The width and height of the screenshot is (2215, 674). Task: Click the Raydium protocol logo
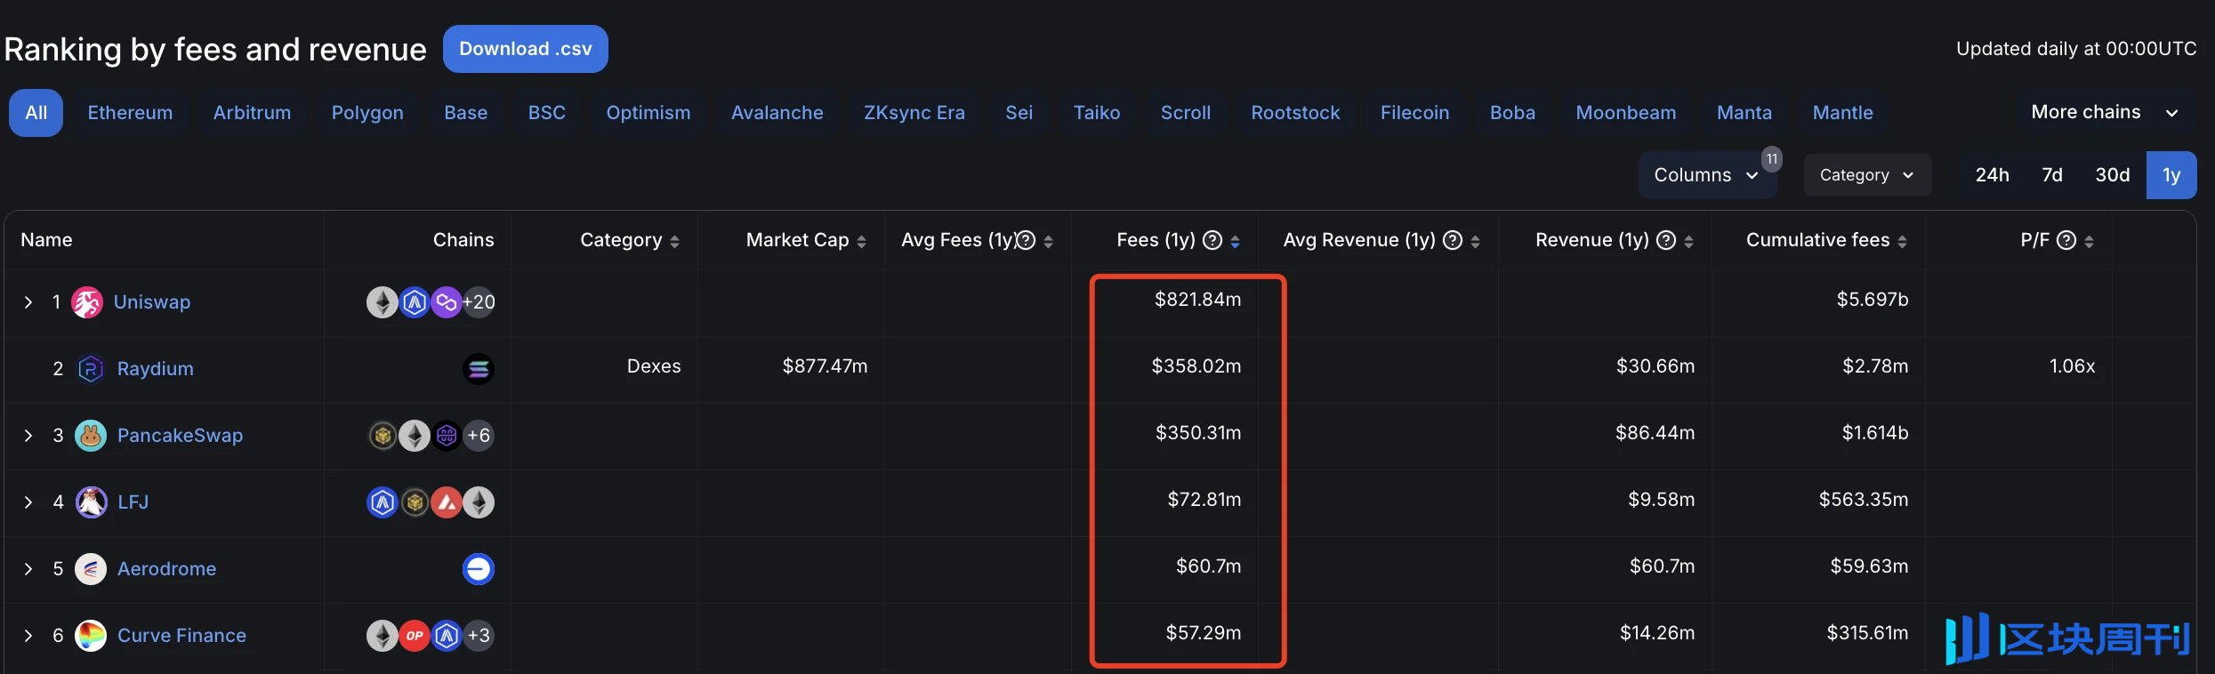[91, 369]
